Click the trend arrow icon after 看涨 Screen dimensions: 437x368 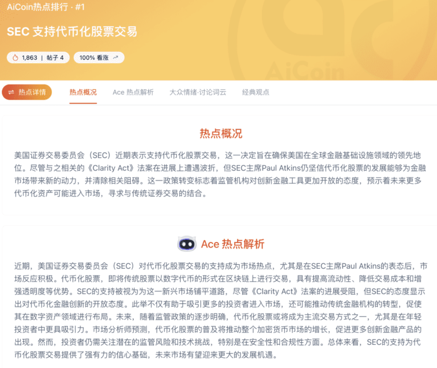(x=115, y=58)
